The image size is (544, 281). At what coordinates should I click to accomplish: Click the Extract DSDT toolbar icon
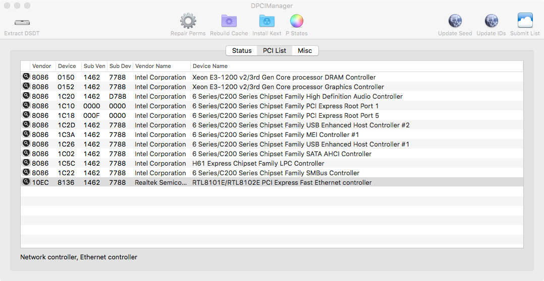(x=22, y=23)
